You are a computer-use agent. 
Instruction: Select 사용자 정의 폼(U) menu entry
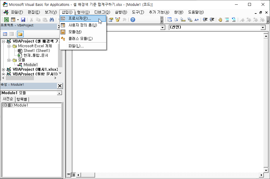[x=83, y=25]
